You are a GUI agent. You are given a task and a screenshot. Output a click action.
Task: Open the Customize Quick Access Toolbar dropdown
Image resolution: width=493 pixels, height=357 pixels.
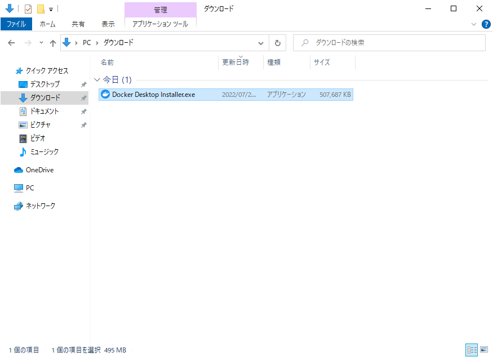pyautogui.click(x=51, y=10)
